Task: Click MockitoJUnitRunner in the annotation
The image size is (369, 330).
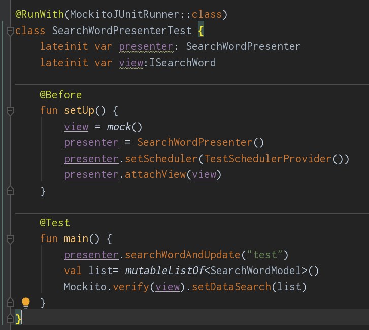Action: point(124,14)
